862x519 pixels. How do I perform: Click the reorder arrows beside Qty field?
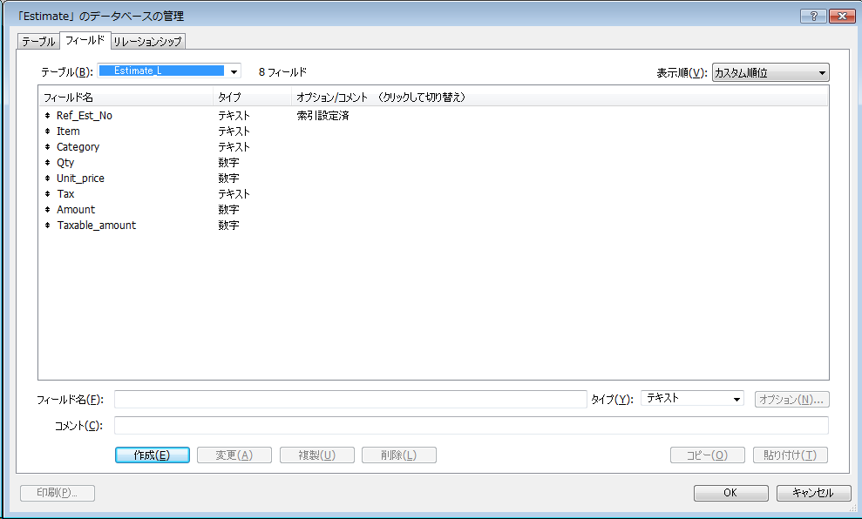[46, 162]
